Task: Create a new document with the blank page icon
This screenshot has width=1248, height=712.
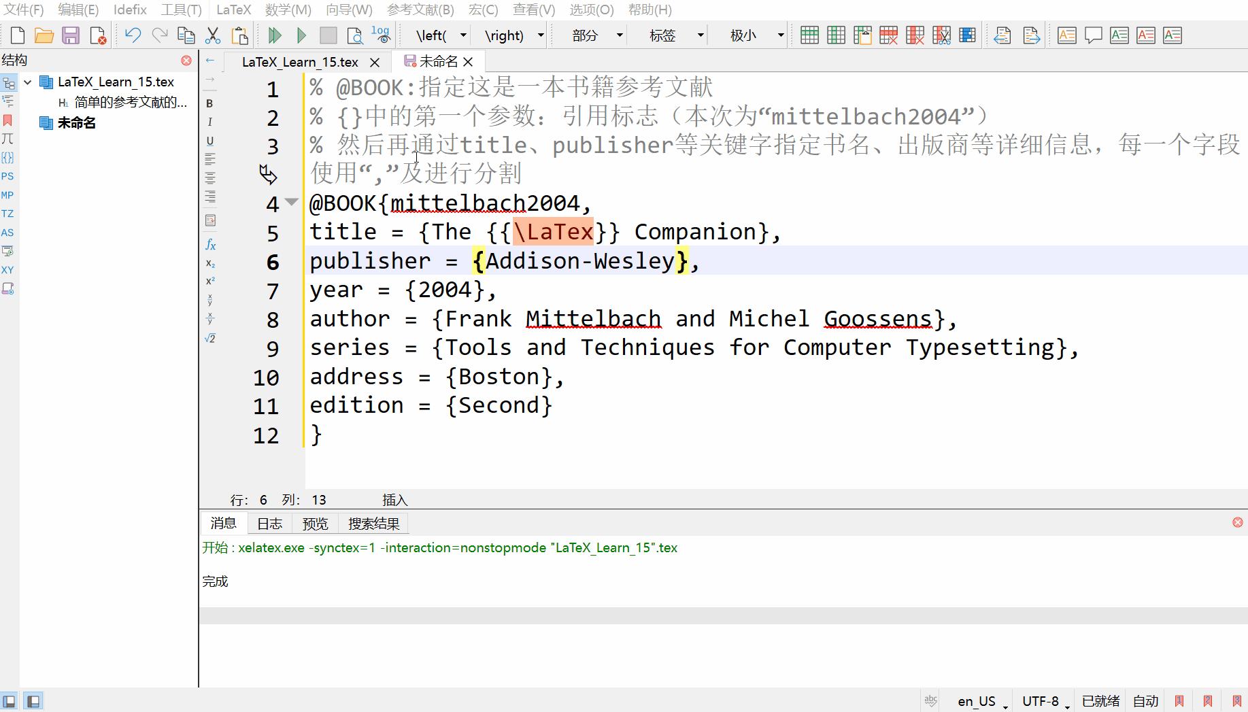Action: 18,35
